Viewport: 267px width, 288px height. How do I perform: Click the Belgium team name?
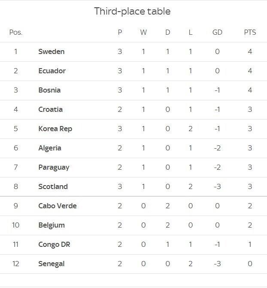point(52,225)
